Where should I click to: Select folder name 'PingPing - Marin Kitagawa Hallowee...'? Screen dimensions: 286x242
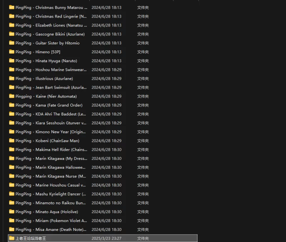click(50, 167)
